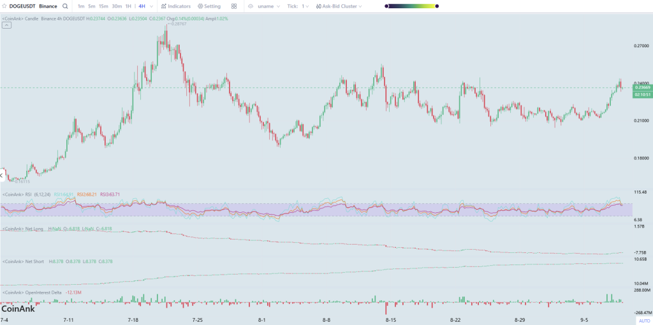The image size is (653, 325).
Task: Click the binoculars icon for Ask-Bid Cluster
Action: click(319, 6)
